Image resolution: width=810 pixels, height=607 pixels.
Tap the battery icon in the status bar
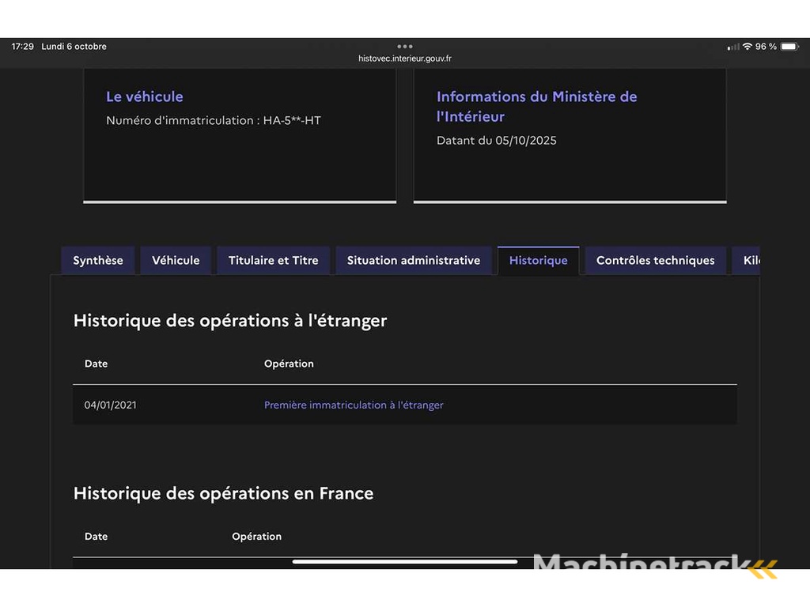[789, 47]
